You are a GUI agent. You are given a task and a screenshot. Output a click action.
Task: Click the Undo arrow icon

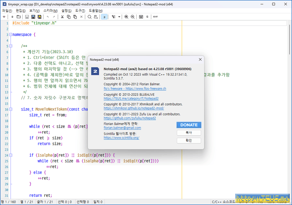point(48,17)
